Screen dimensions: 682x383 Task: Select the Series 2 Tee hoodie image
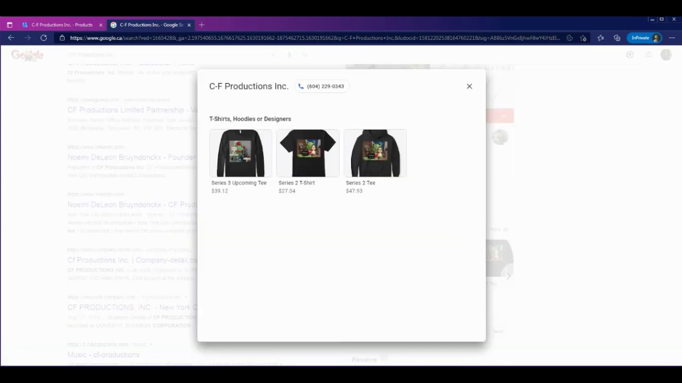(x=375, y=153)
